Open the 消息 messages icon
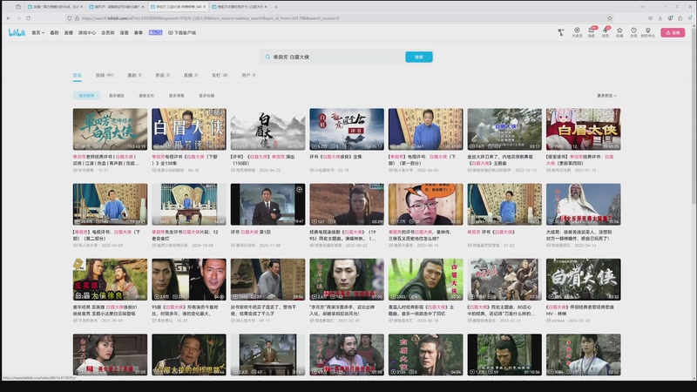 (592, 32)
